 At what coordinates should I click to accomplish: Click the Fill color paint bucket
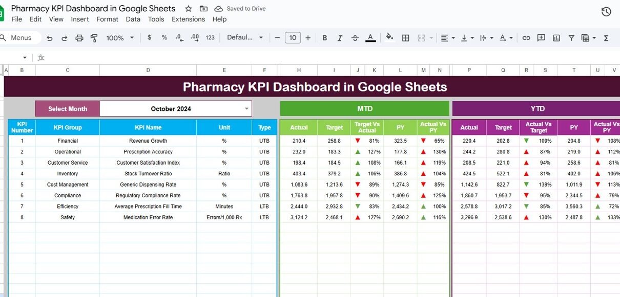pyautogui.click(x=389, y=38)
